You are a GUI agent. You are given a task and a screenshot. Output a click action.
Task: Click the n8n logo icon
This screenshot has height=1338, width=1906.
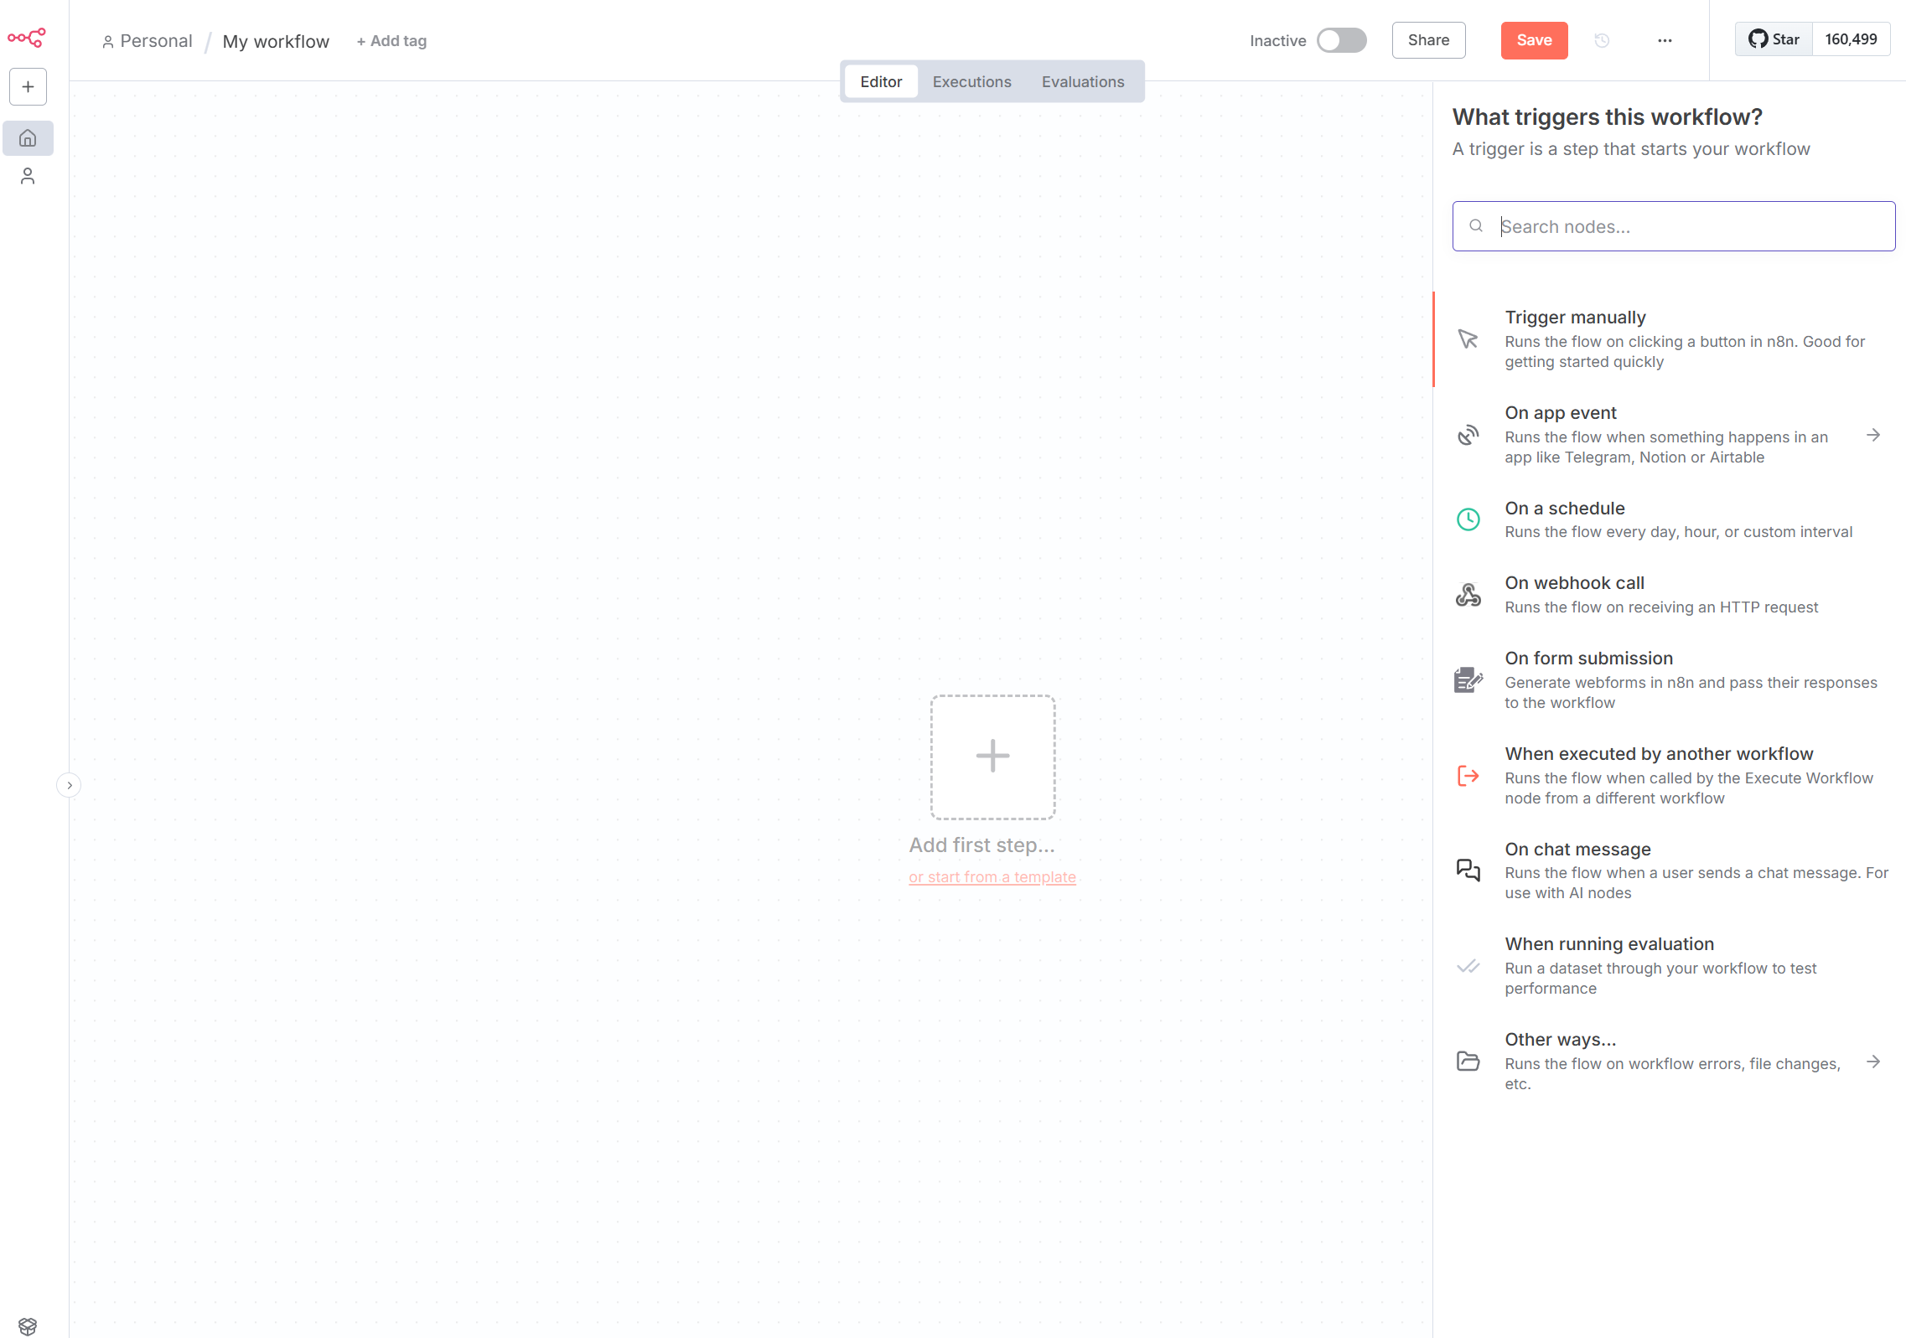27,38
